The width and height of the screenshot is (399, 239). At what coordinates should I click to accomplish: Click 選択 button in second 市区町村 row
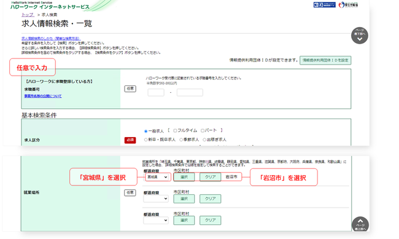pos(184,198)
